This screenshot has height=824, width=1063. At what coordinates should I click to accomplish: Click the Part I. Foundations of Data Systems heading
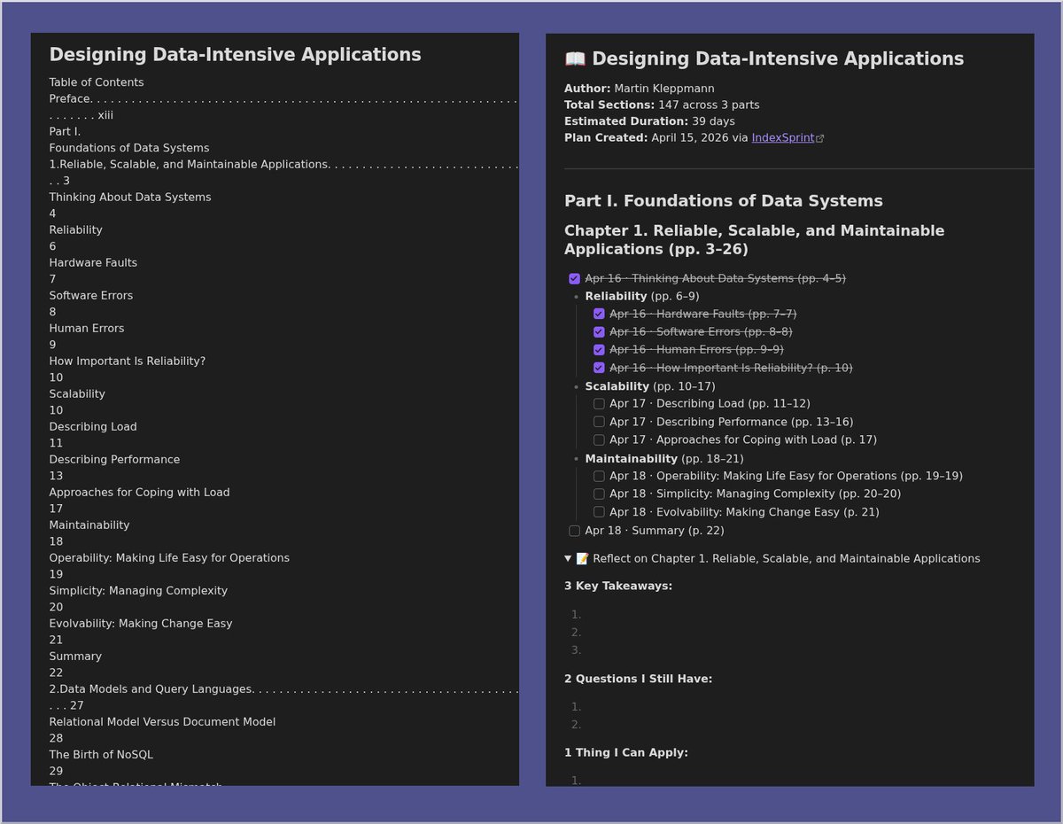click(x=724, y=201)
